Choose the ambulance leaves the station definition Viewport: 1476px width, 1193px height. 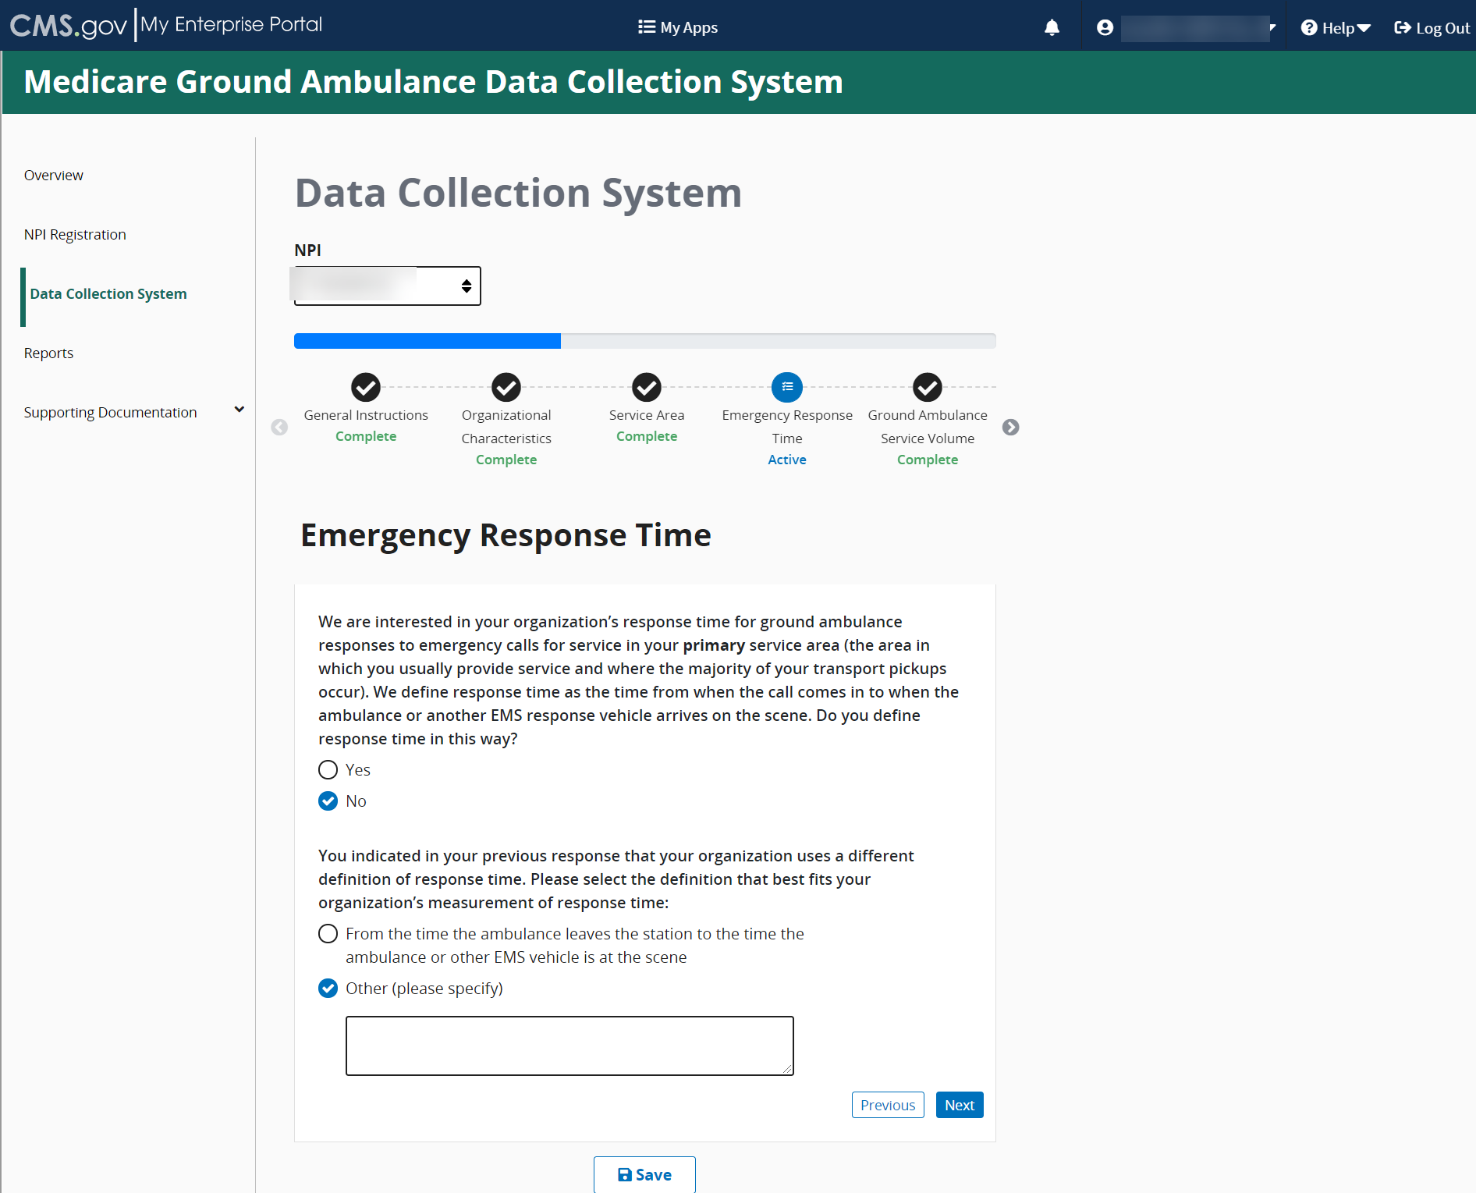point(328,934)
